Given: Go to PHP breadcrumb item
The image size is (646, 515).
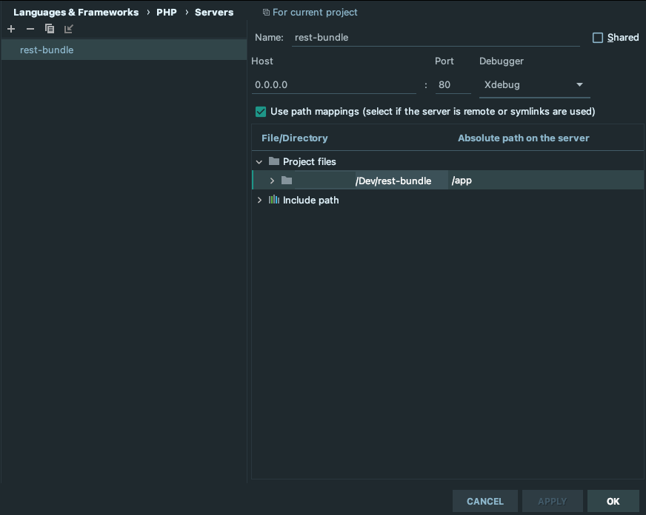Looking at the screenshot, I should 167,13.
